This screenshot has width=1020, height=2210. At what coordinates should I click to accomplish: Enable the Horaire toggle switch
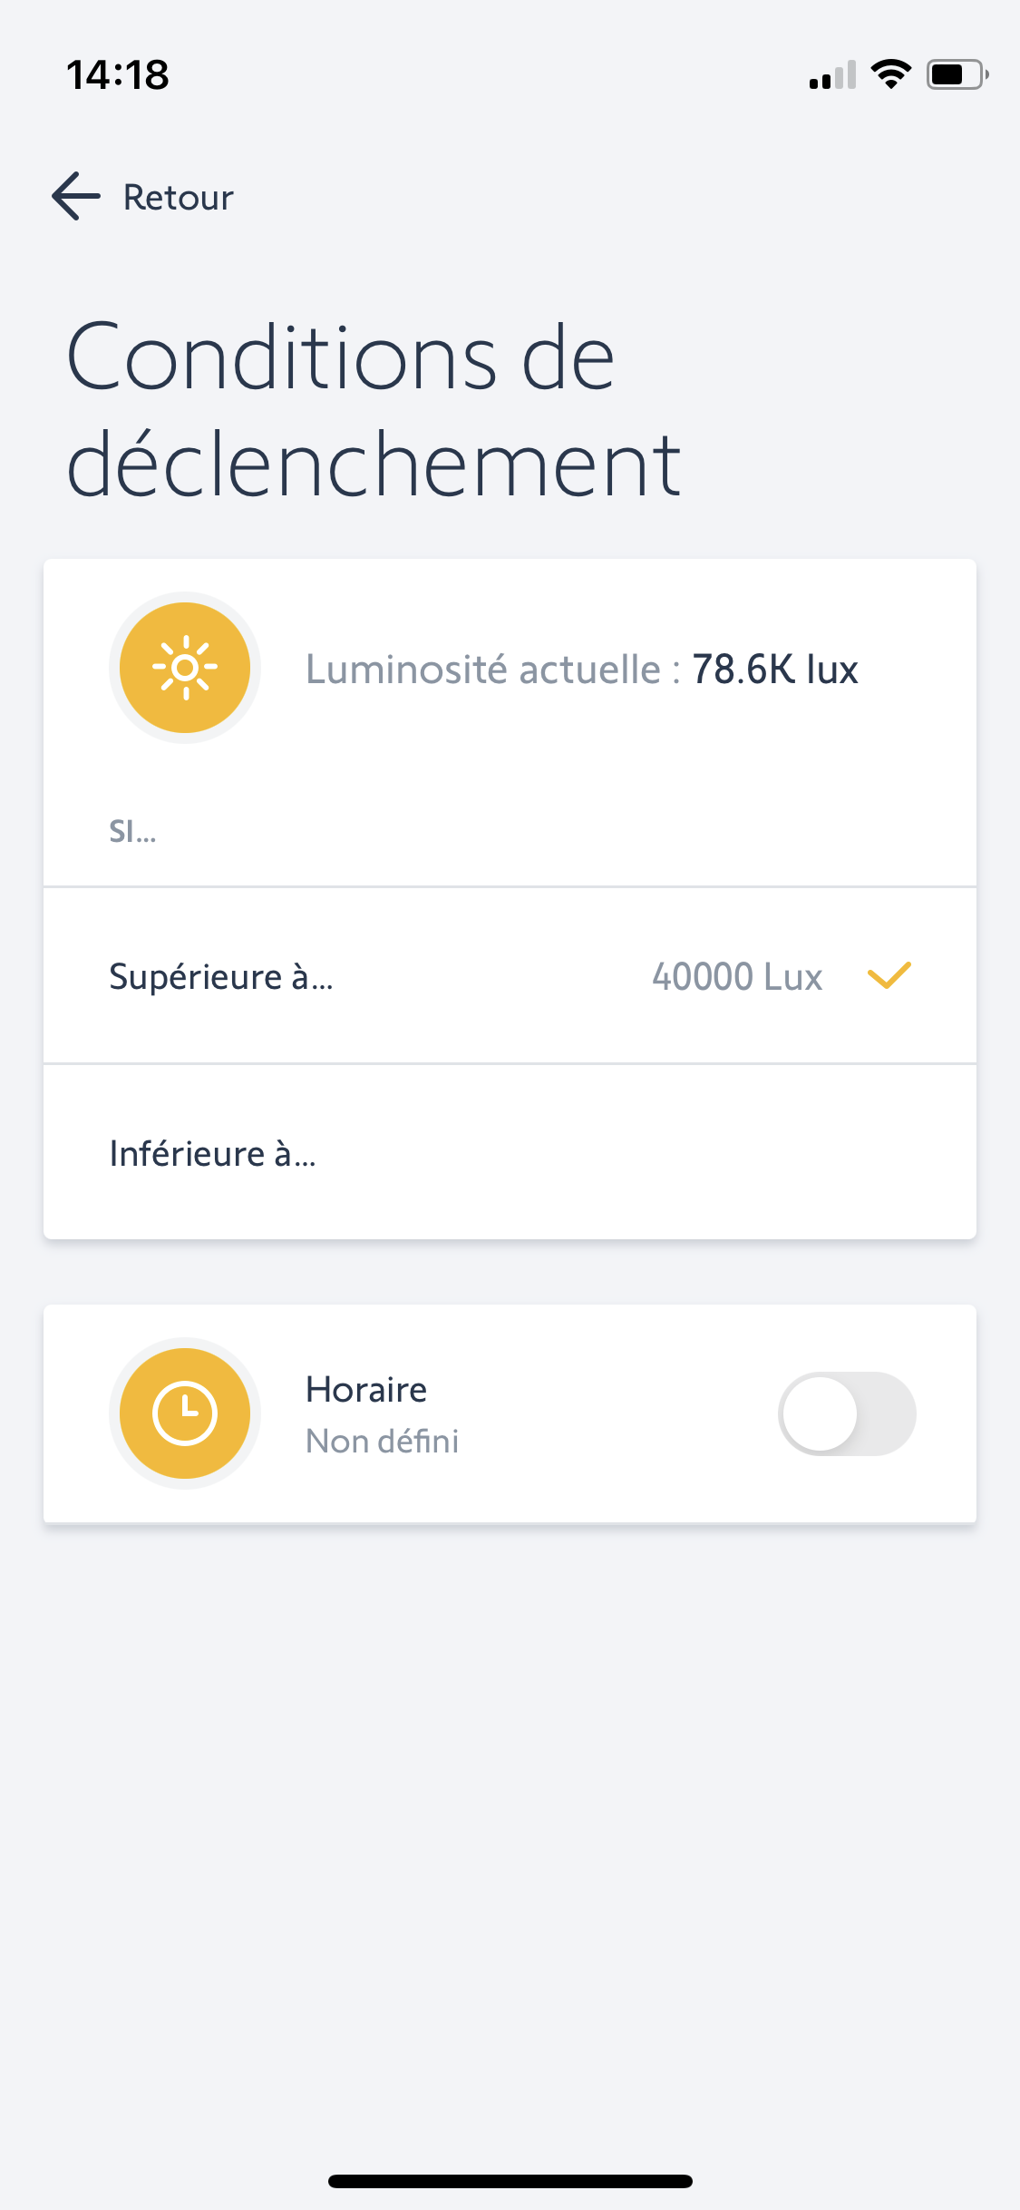847,1413
